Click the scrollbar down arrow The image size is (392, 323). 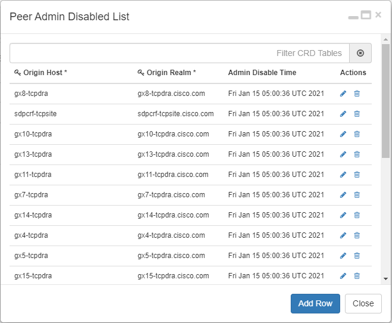(x=386, y=279)
